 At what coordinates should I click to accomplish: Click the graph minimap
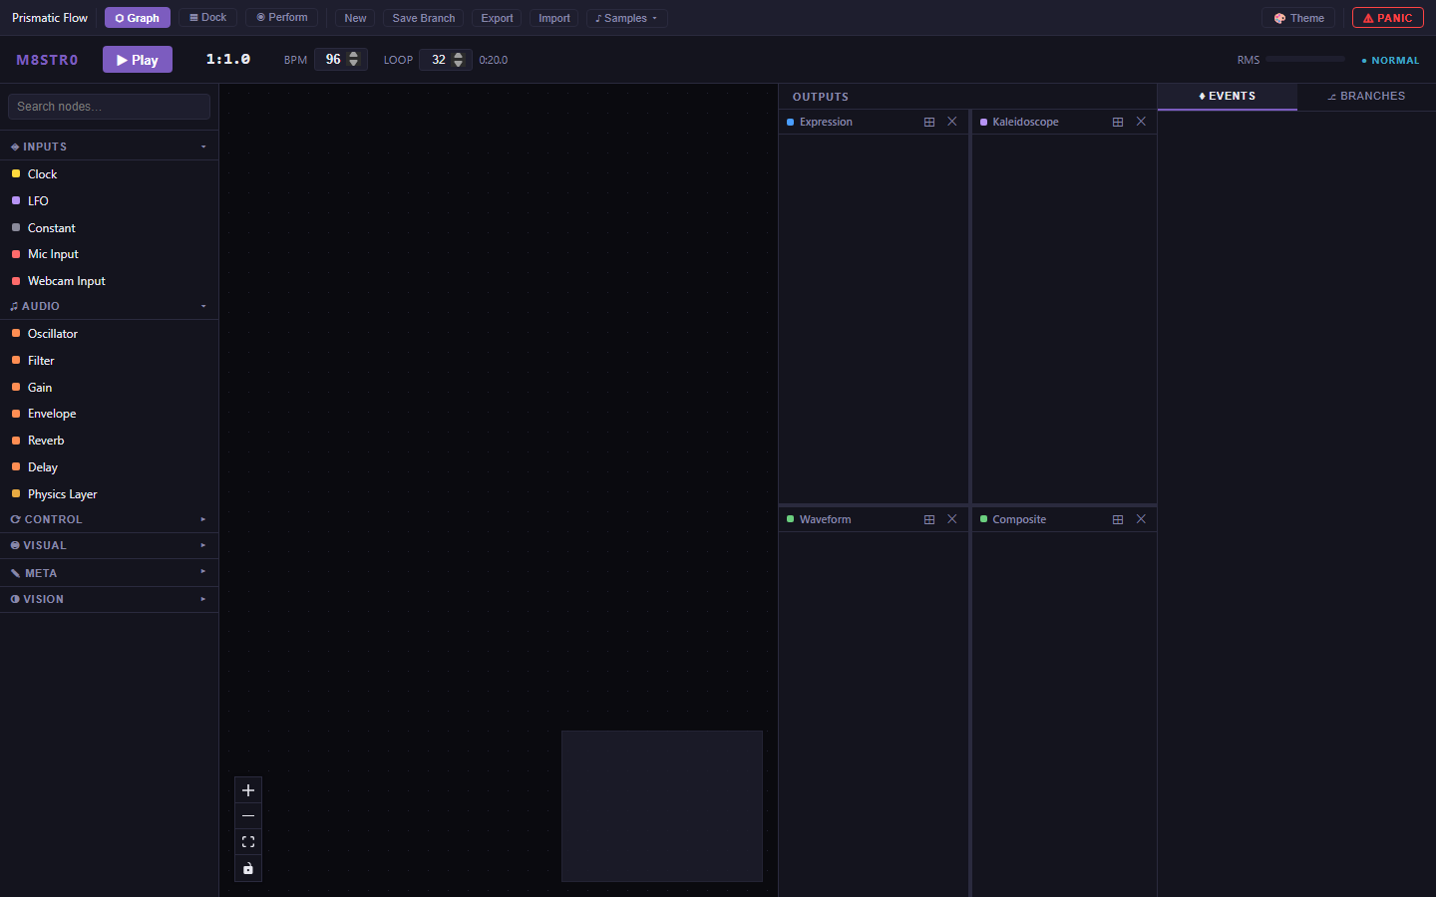coord(662,806)
